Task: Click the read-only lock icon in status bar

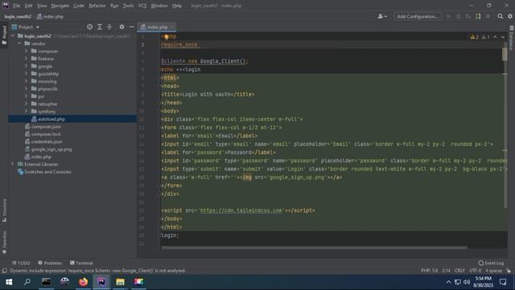Action: (509, 271)
